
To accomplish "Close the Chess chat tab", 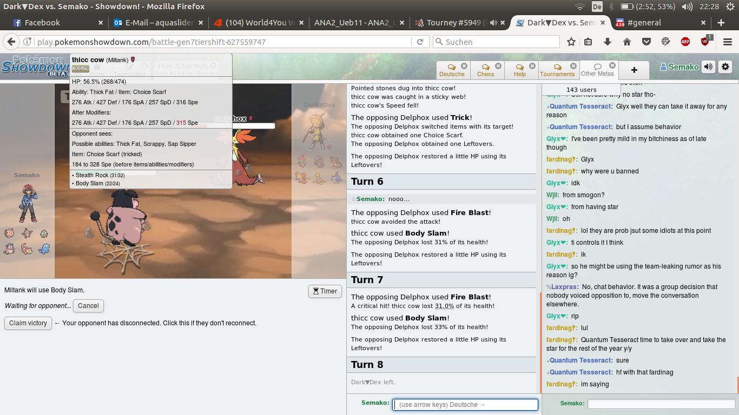I will [498, 66].
